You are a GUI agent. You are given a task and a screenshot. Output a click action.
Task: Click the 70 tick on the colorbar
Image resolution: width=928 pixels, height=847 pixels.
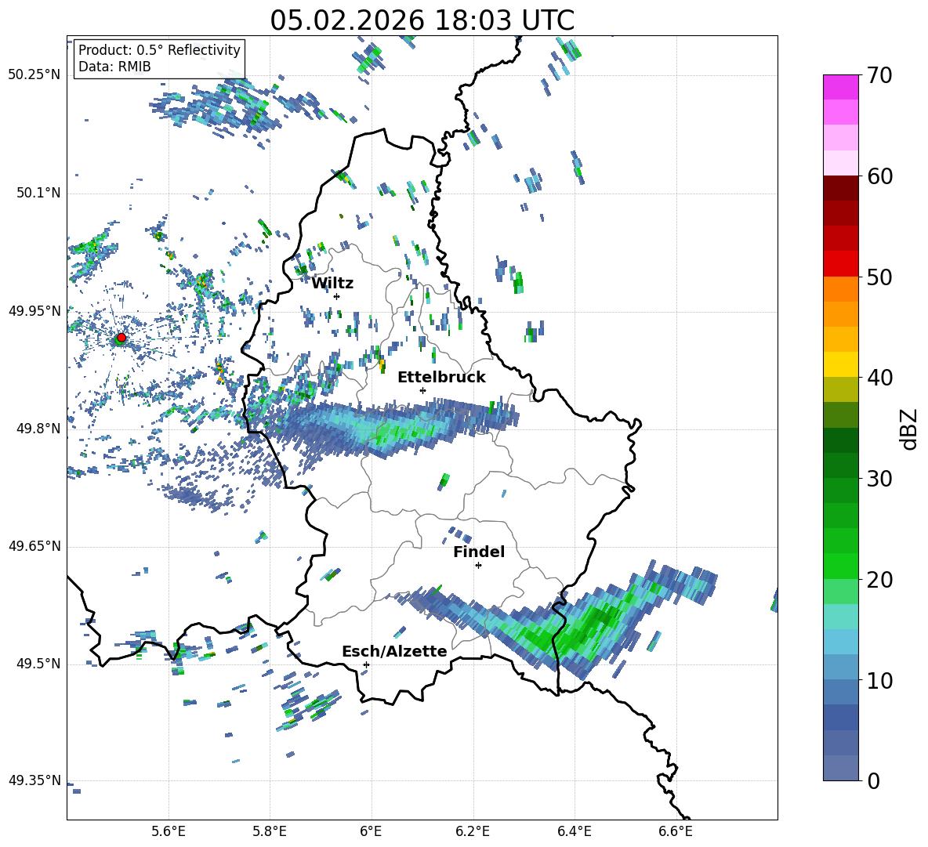879,76
